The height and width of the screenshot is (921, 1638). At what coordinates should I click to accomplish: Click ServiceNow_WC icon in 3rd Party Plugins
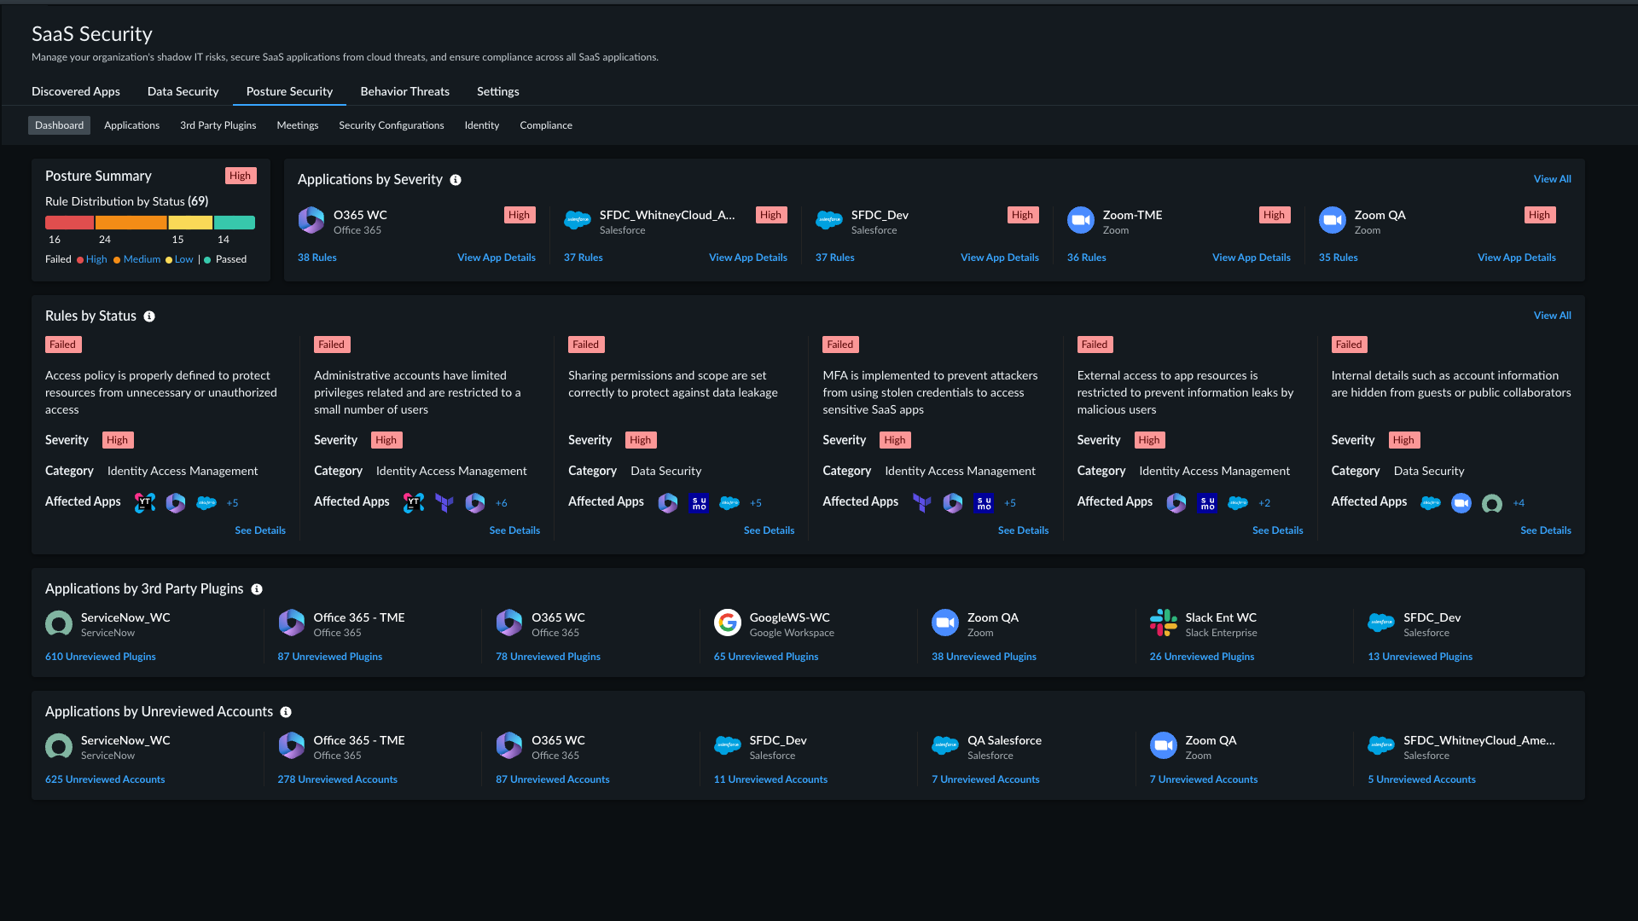point(59,623)
